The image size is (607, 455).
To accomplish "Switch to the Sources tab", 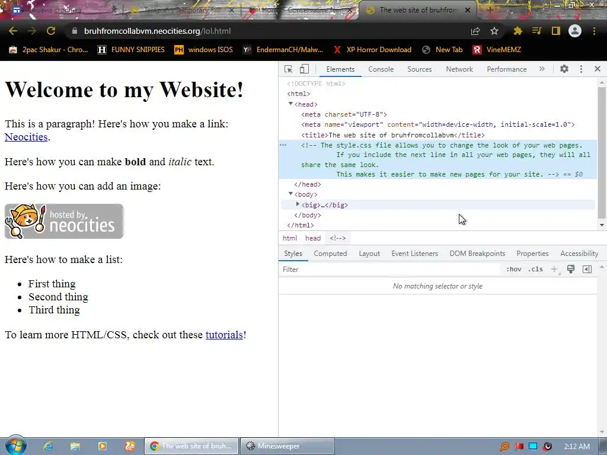I will pos(419,69).
